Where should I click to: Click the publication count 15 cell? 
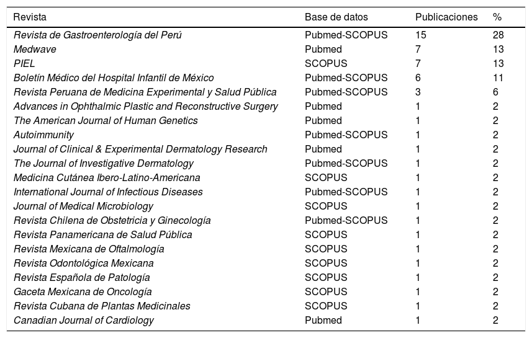click(x=421, y=35)
